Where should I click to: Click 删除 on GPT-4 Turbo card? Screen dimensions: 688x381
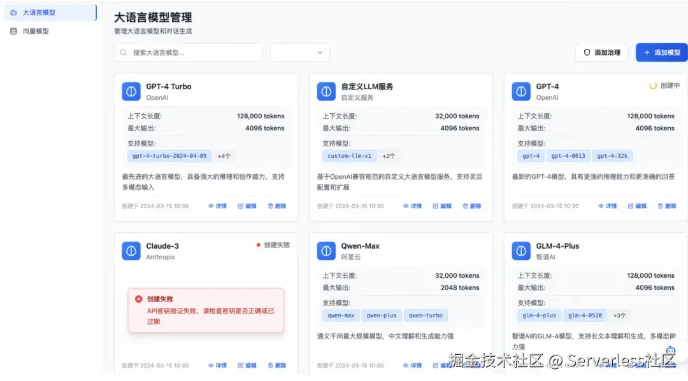[277, 206]
